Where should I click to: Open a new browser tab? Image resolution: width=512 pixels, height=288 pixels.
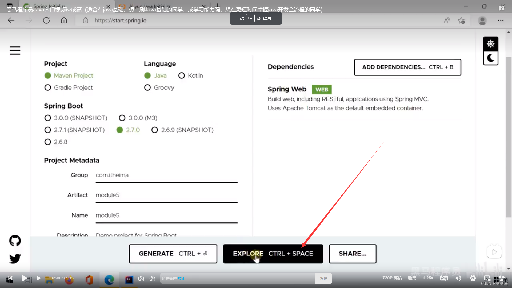pos(217,6)
